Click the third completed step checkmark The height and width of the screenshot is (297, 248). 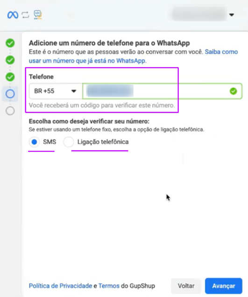tap(10, 77)
